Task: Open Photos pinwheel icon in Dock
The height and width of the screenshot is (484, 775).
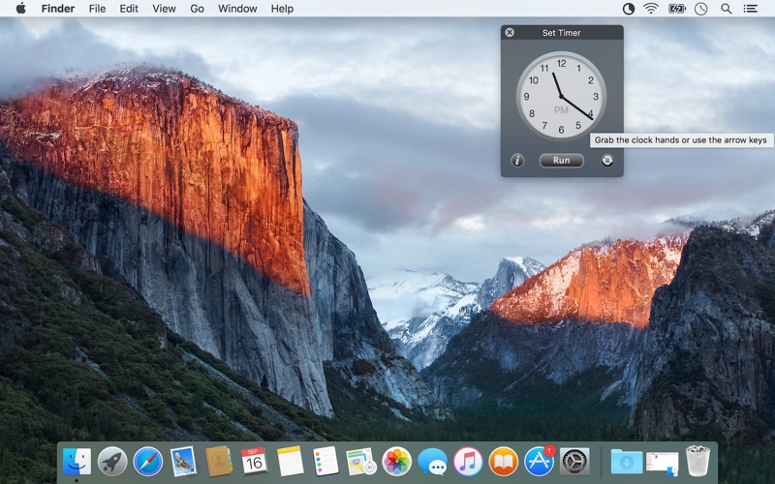Action: (x=397, y=462)
